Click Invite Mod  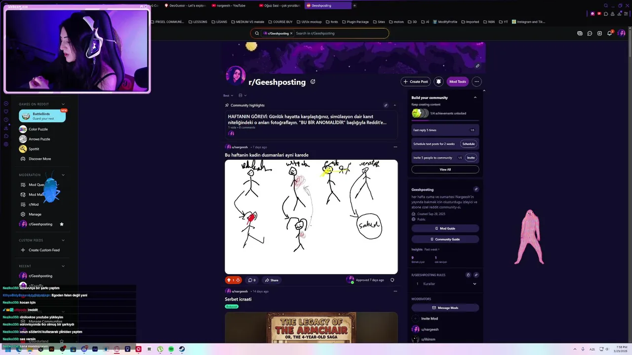pyautogui.click(x=425, y=319)
